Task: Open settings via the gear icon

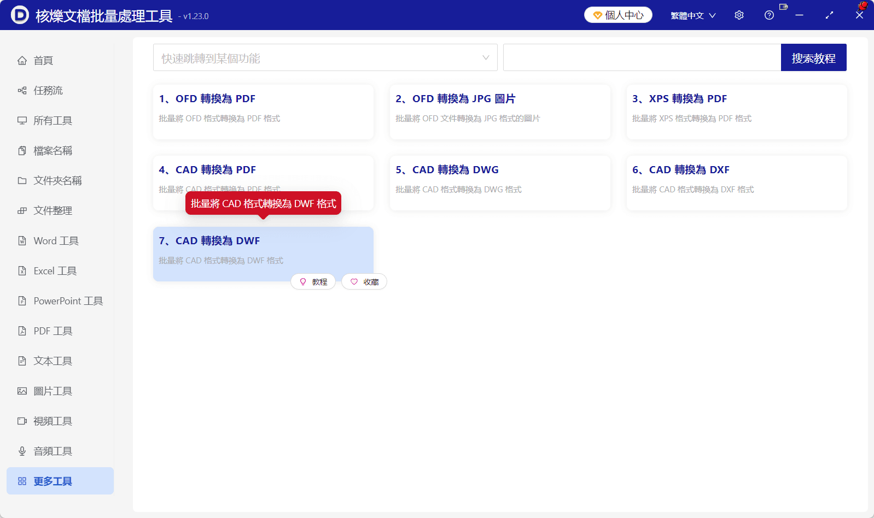Action: tap(739, 15)
